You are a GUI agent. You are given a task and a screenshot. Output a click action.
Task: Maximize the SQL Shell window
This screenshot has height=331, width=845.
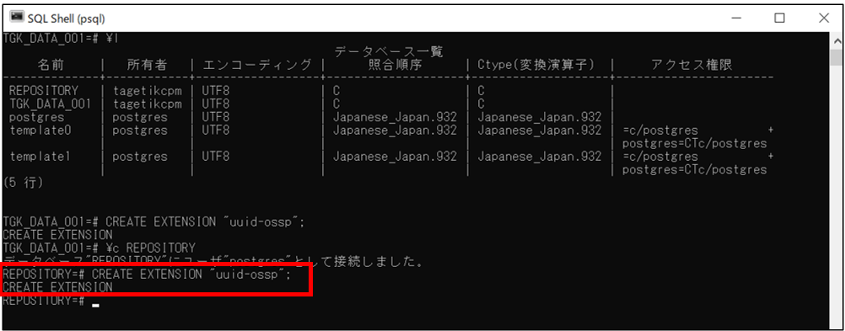pos(779,18)
